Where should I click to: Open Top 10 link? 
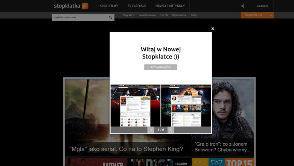click(x=164, y=15)
